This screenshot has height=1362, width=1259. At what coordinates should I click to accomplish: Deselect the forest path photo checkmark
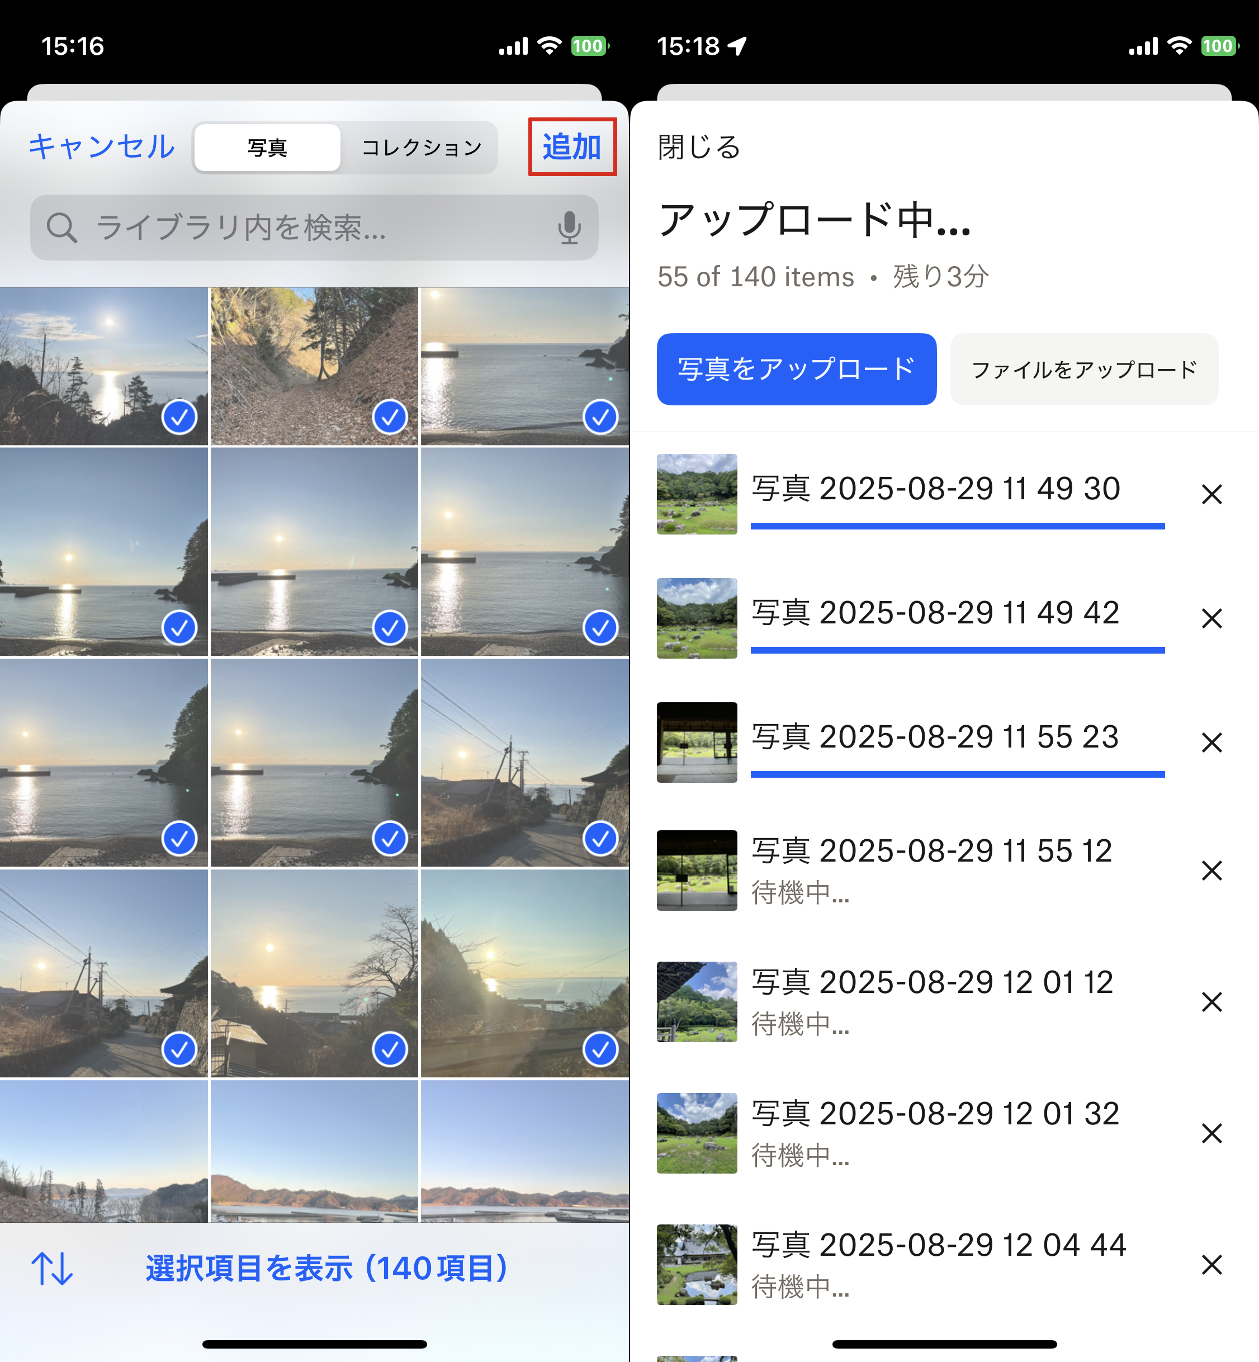[x=390, y=417]
